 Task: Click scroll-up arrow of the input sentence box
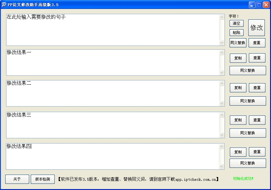point(222,17)
